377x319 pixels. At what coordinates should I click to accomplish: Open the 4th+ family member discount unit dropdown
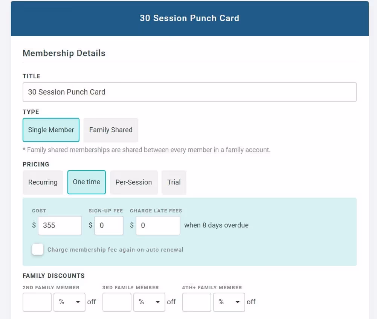point(229,302)
